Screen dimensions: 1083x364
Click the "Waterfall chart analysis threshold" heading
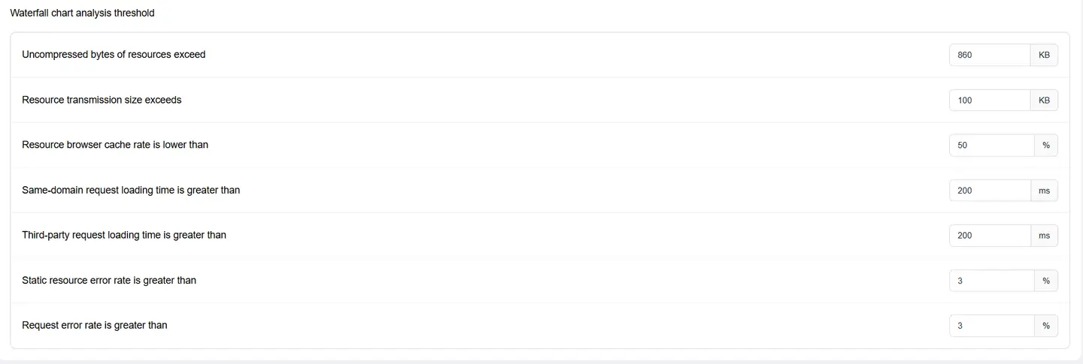click(82, 14)
